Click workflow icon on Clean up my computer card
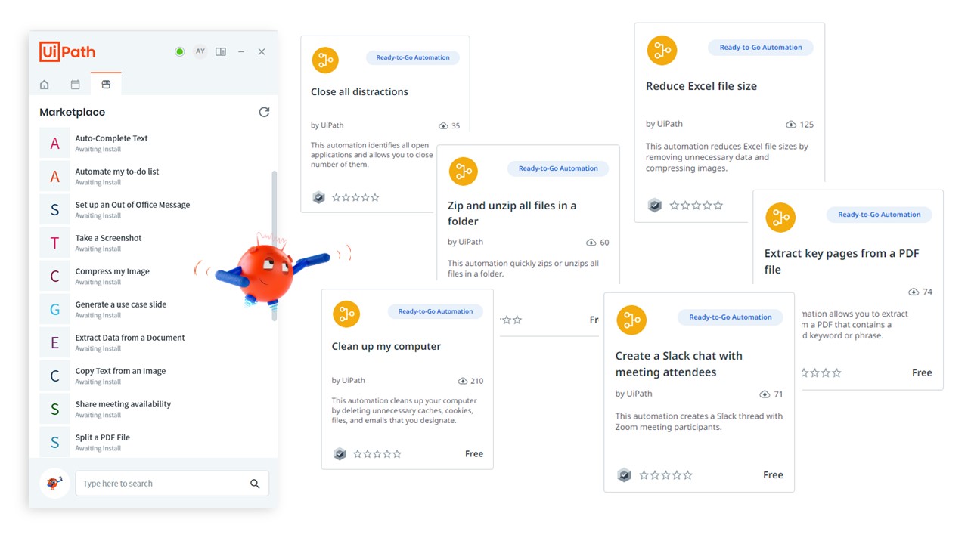This screenshot has width=968, height=544. (x=346, y=314)
